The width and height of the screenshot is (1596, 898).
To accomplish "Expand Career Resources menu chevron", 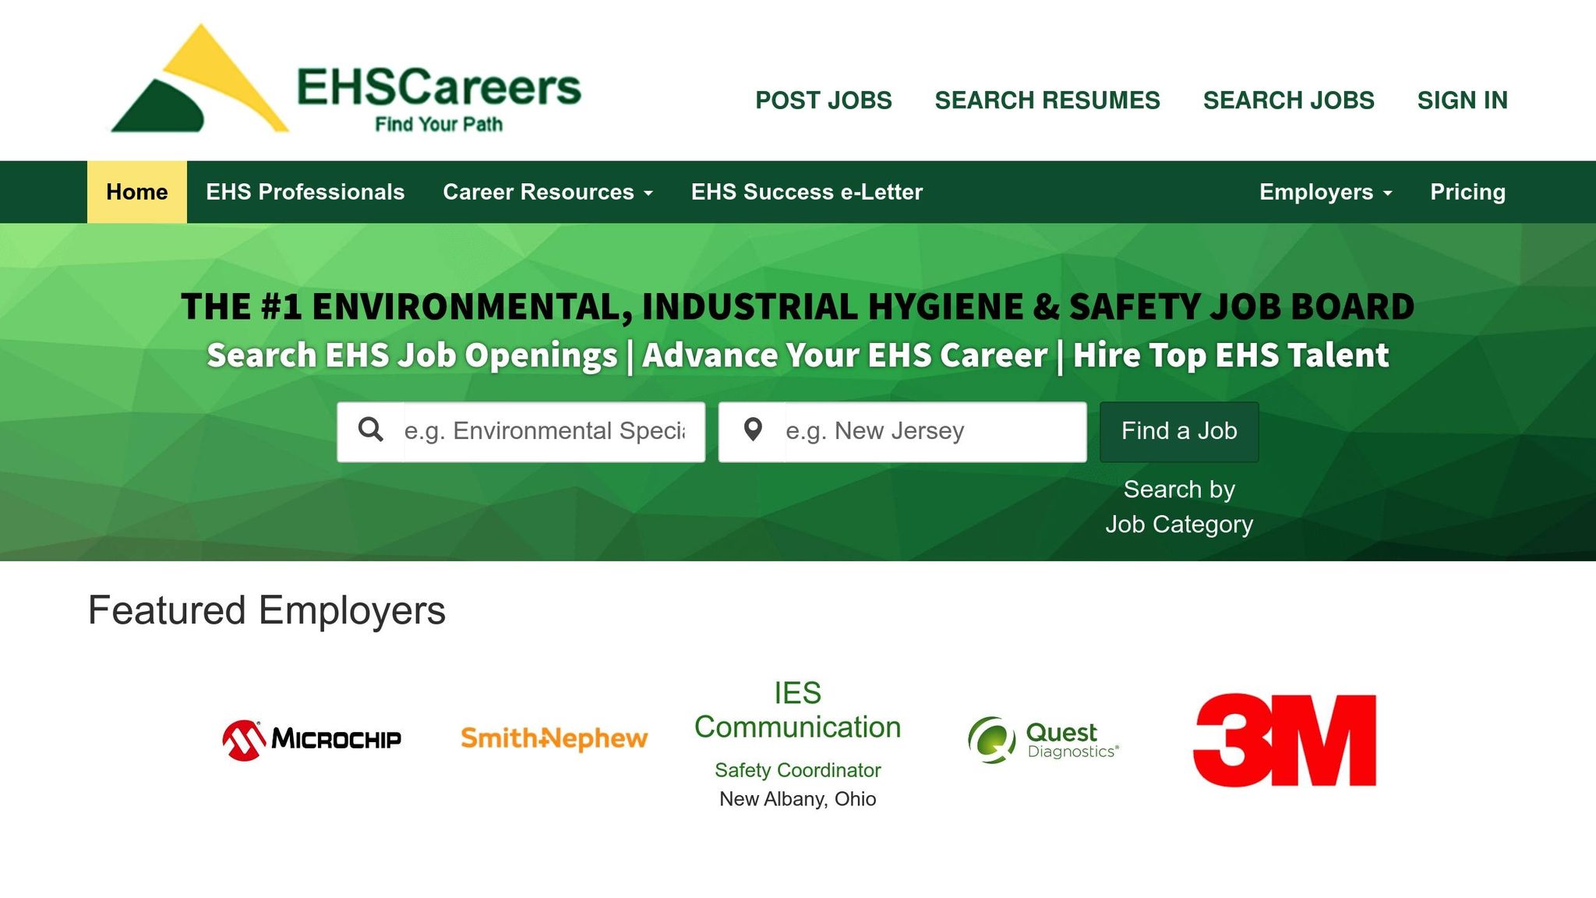I will pyautogui.click(x=650, y=193).
